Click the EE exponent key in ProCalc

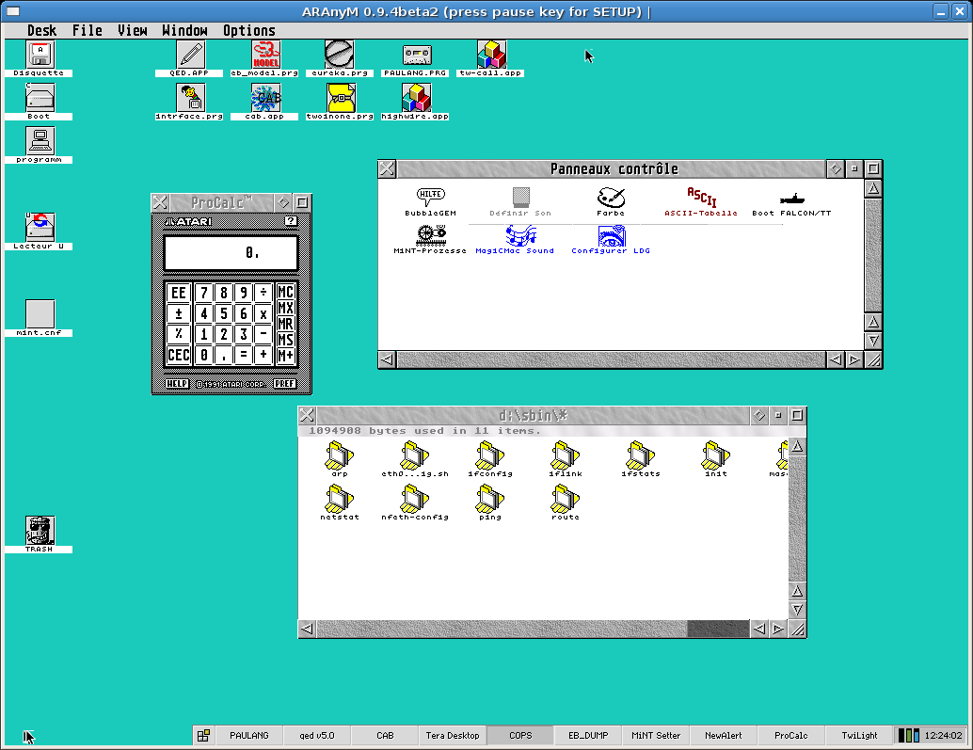click(x=179, y=293)
